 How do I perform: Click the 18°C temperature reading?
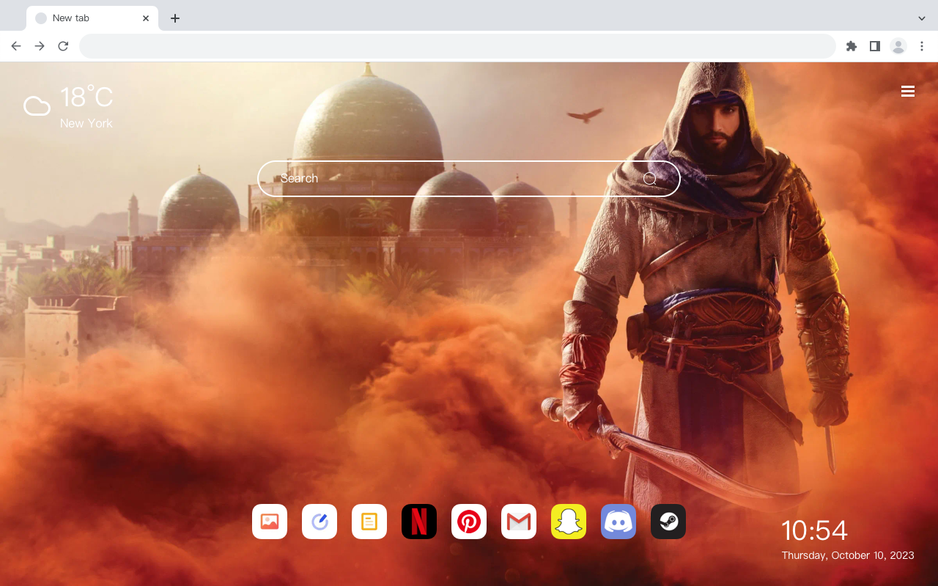click(86, 97)
